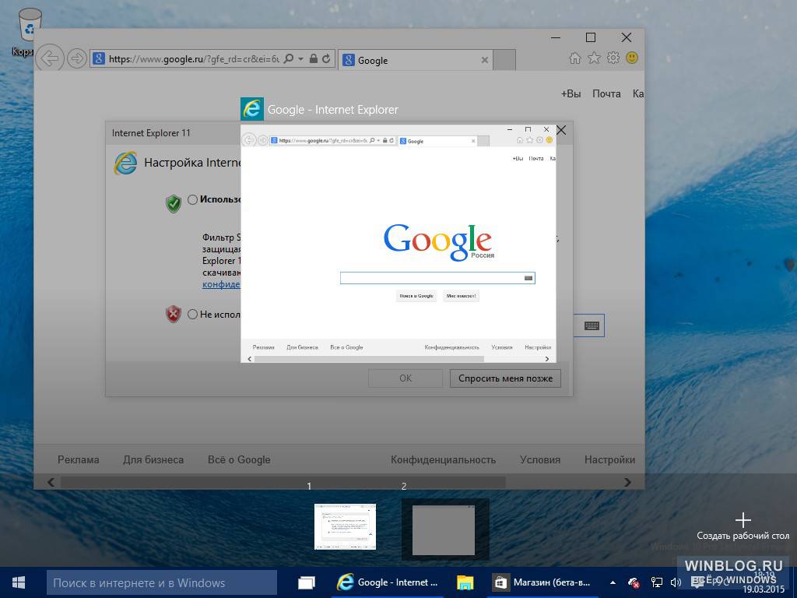Click the Task View button on taskbar

pyautogui.click(x=307, y=582)
